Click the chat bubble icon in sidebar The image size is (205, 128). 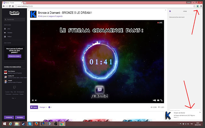coord(14,87)
